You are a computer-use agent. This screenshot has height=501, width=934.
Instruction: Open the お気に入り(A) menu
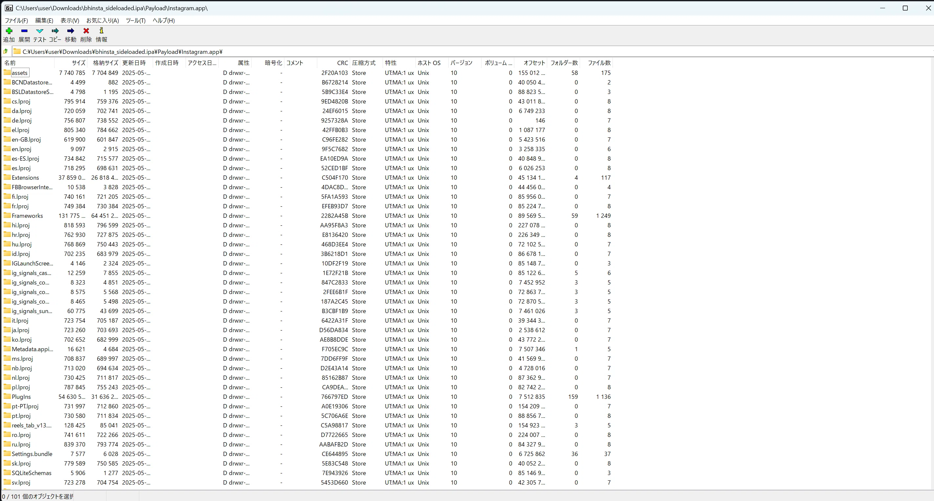pos(102,21)
